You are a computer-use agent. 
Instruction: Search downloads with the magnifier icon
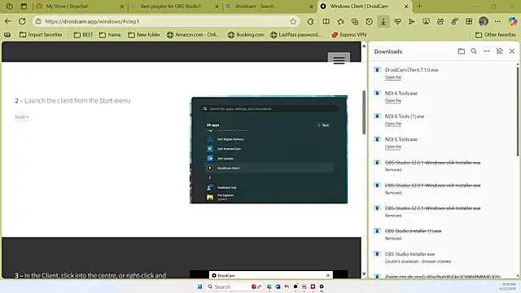474,51
